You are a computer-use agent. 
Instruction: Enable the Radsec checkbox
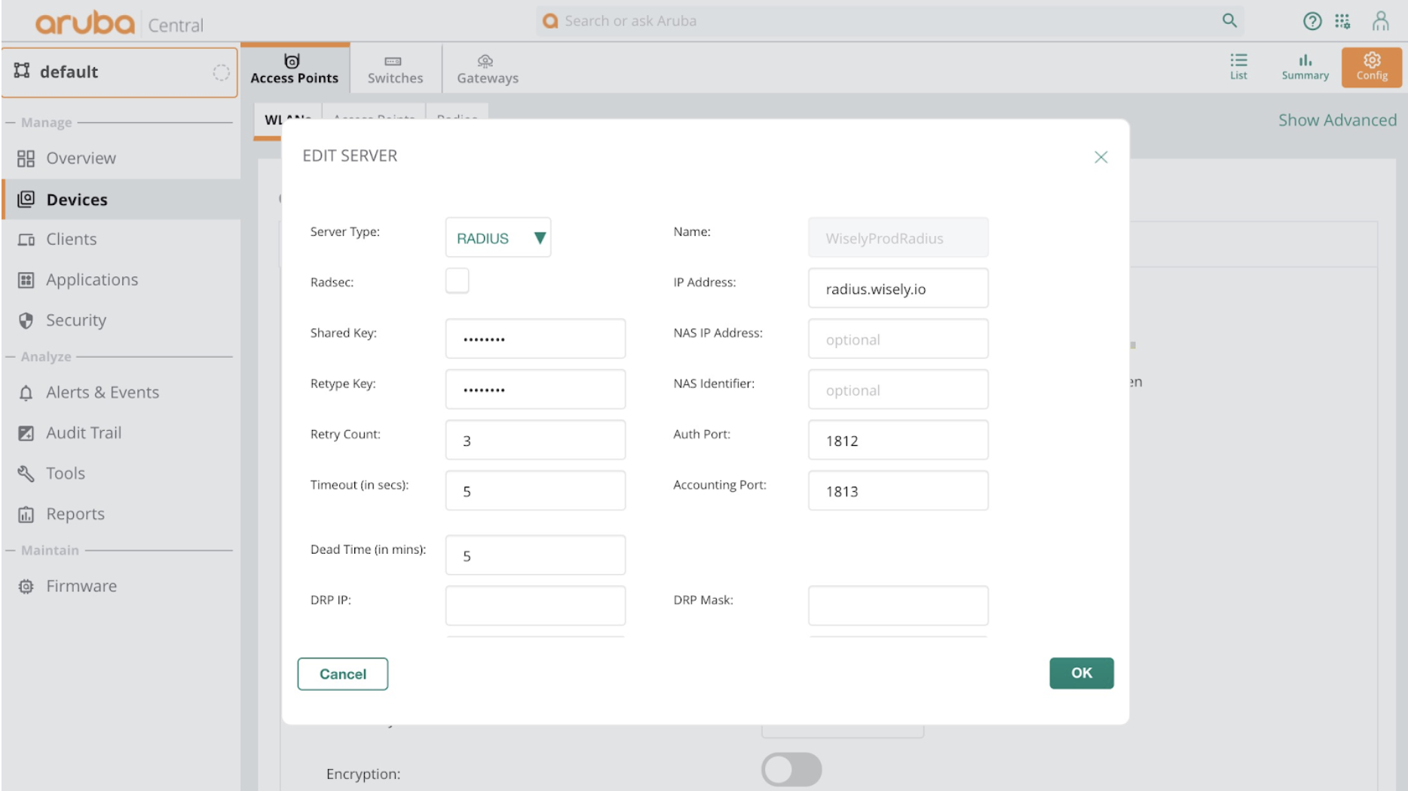pos(457,281)
